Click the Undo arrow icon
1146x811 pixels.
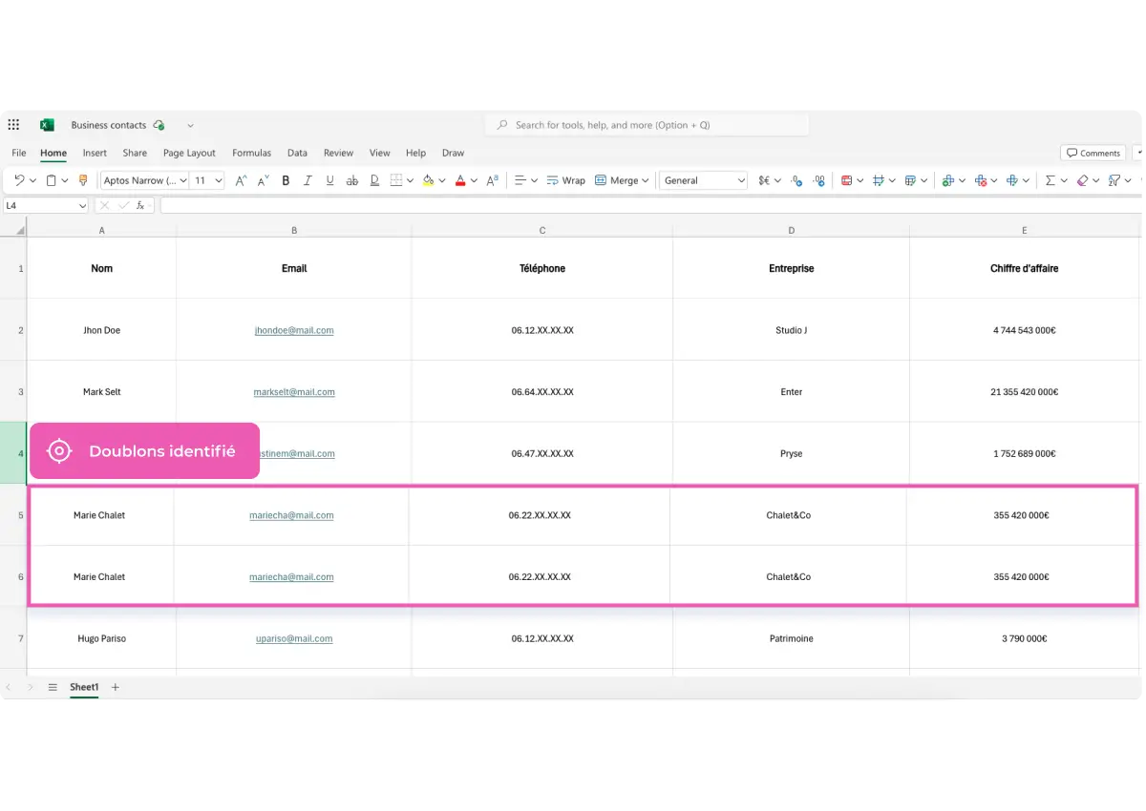(19, 180)
